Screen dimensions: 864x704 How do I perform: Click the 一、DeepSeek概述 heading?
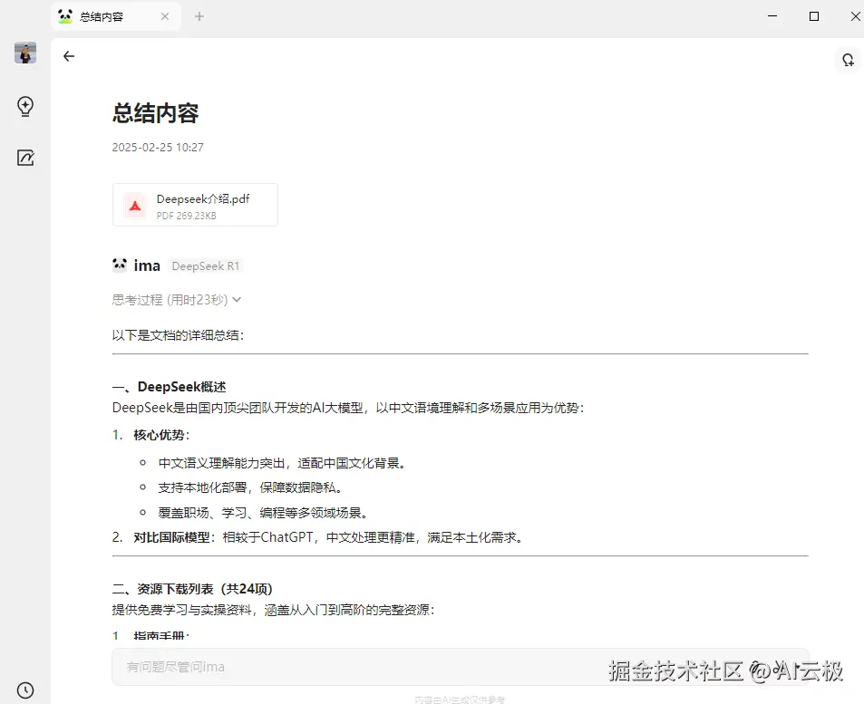[x=170, y=387]
